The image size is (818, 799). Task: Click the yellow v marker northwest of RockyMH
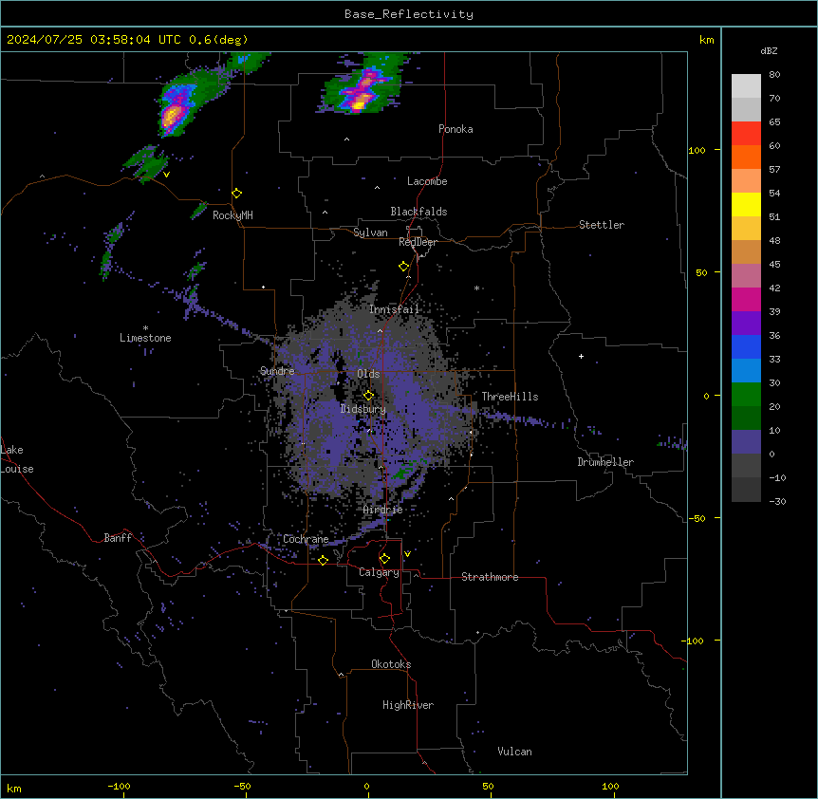tap(166, 175)
